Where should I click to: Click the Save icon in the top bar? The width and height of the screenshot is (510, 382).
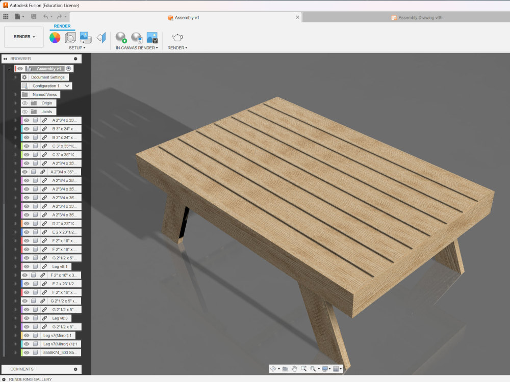click(34, 16)
